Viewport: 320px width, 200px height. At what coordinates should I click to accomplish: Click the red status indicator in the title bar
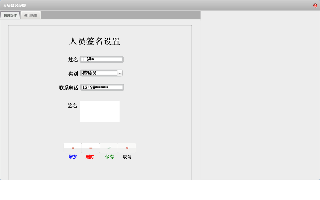tap(315, 5)
